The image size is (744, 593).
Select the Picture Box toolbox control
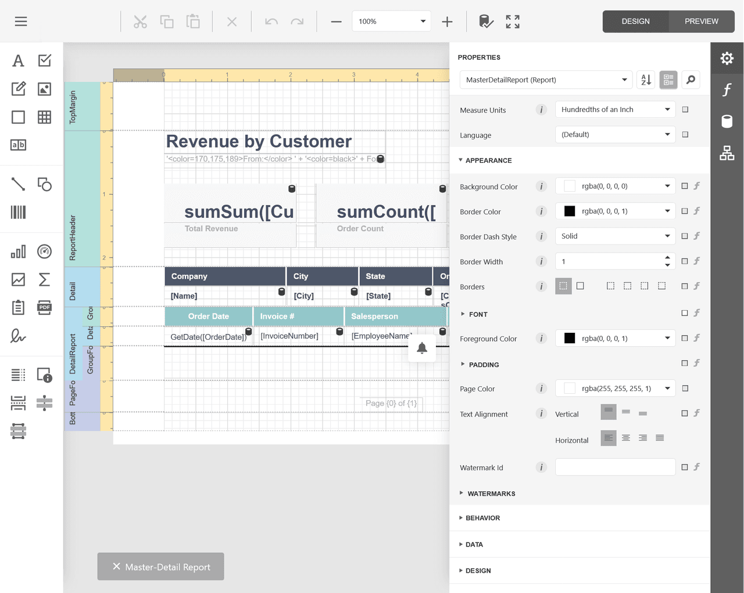point(45,89)
